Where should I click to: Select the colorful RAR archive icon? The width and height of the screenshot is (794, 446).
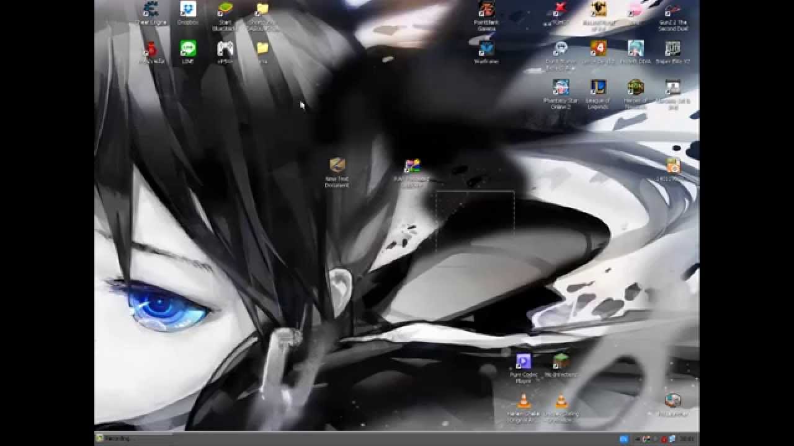coord(412,165)
